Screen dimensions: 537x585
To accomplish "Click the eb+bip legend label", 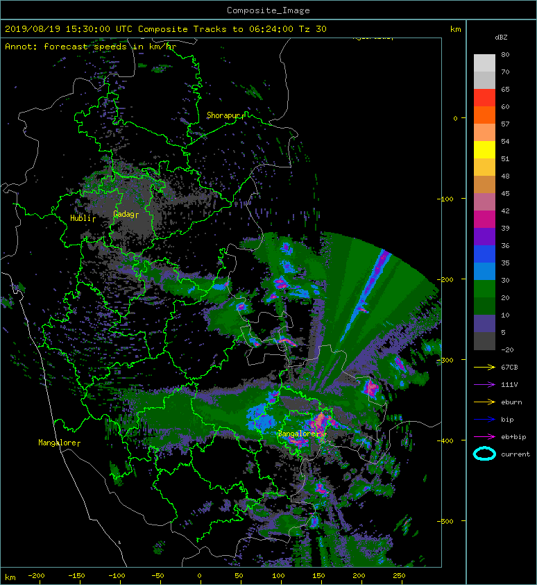I will point(513,437).
